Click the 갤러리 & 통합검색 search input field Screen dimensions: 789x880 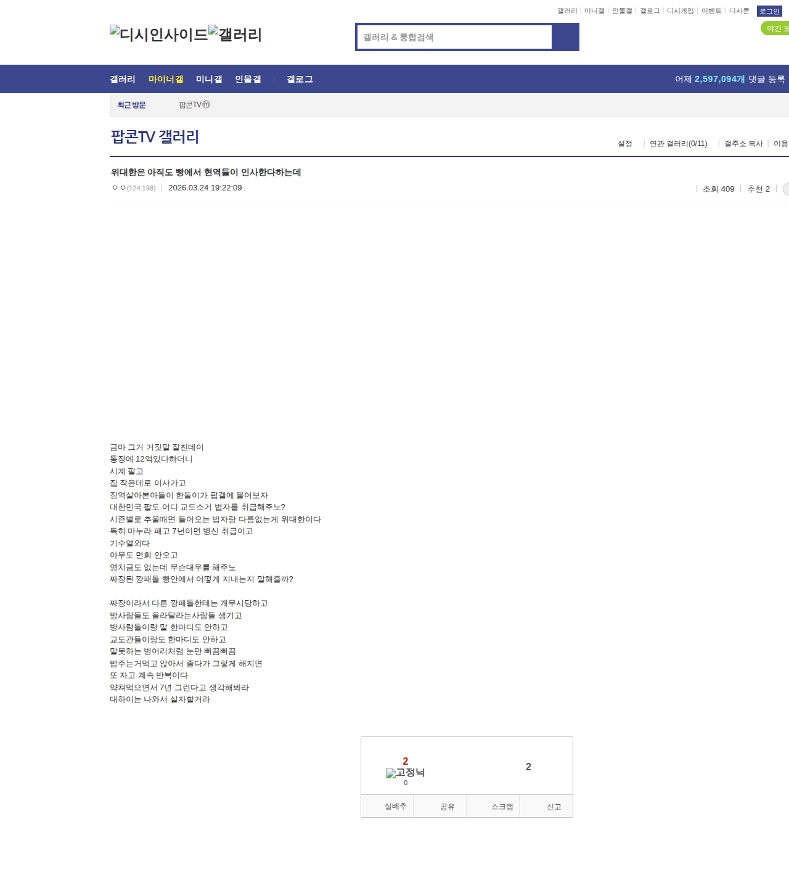[x=453, y=37]
